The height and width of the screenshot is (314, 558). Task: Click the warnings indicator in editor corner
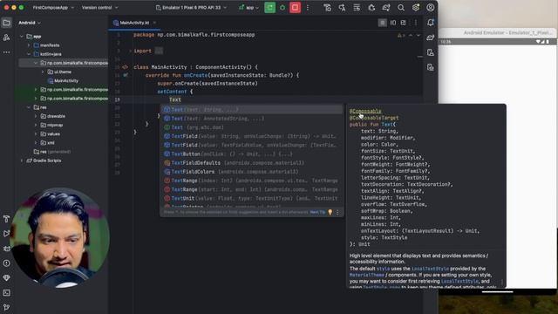[401, 36]
